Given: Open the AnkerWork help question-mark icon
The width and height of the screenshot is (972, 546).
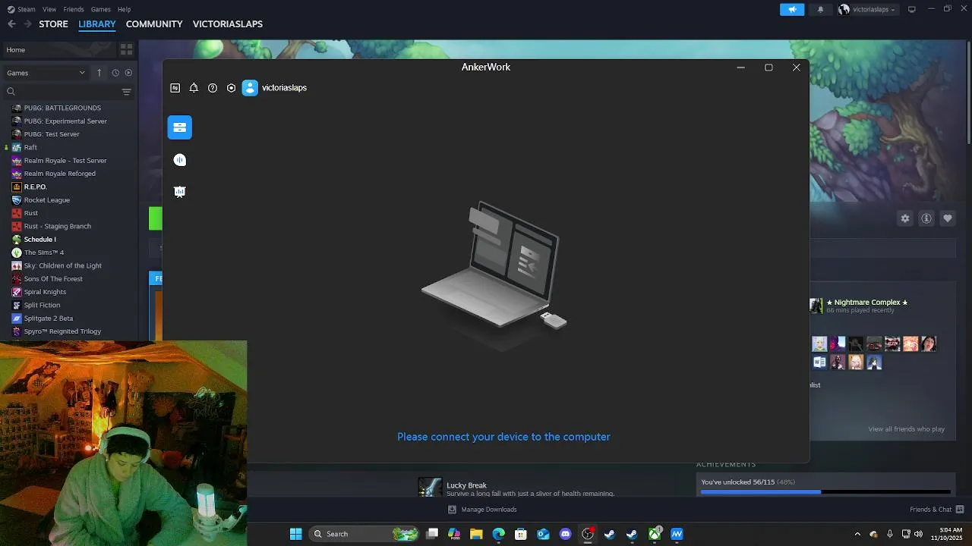Looking at the screenshot, I should pyautogui.click(x=213, y=88).
